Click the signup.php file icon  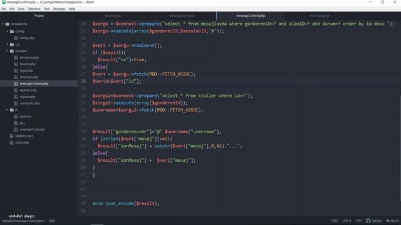tap(16, 97)
